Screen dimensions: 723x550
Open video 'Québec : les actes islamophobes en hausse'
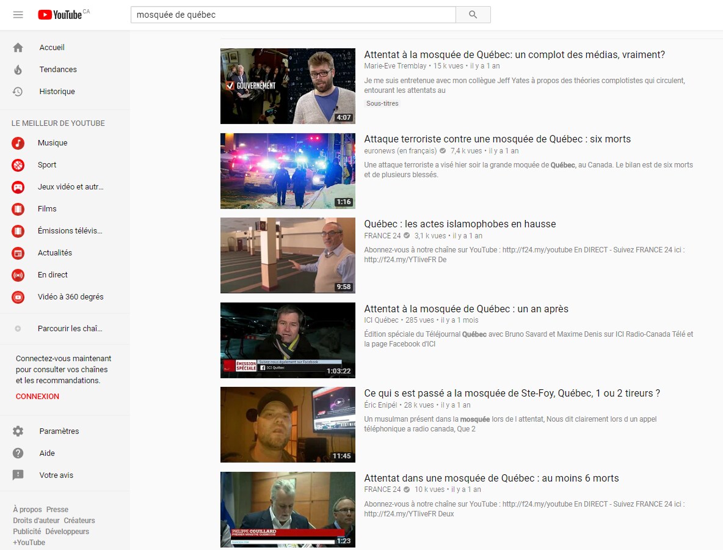pos(460,224)
